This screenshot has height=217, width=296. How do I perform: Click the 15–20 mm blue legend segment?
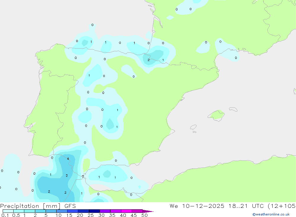[x=73, y=211]
